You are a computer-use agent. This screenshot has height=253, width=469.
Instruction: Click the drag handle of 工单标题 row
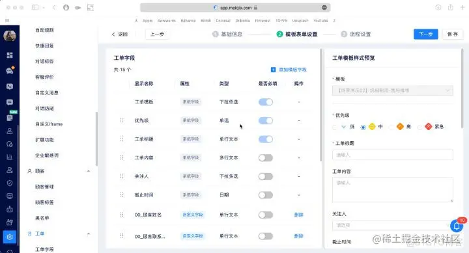pos(121,139)
